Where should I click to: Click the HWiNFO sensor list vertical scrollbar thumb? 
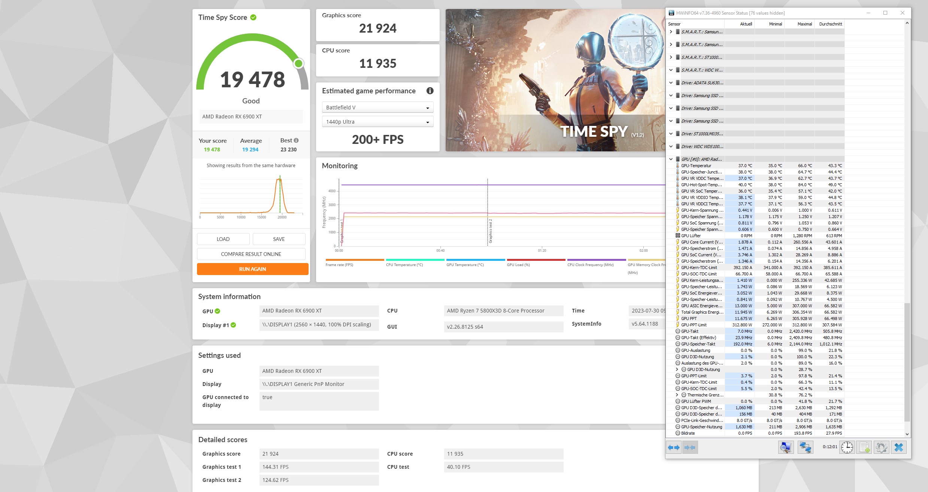click(x=907, y=362)
